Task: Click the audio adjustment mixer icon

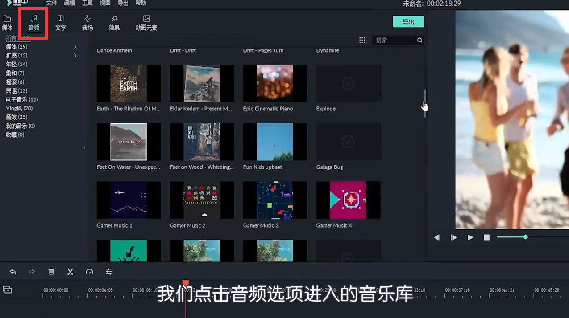Action: point(108,271)
